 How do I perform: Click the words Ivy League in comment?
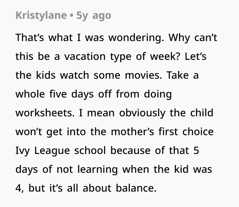(43, 151)
